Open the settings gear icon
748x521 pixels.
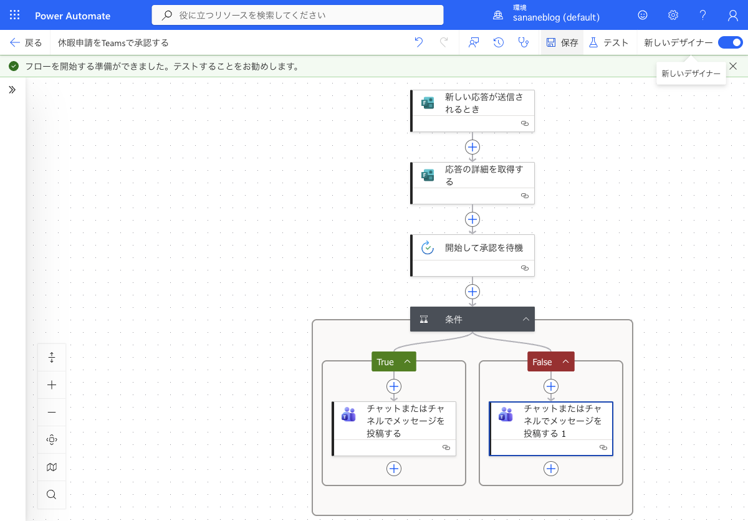[x=673, y=15]
